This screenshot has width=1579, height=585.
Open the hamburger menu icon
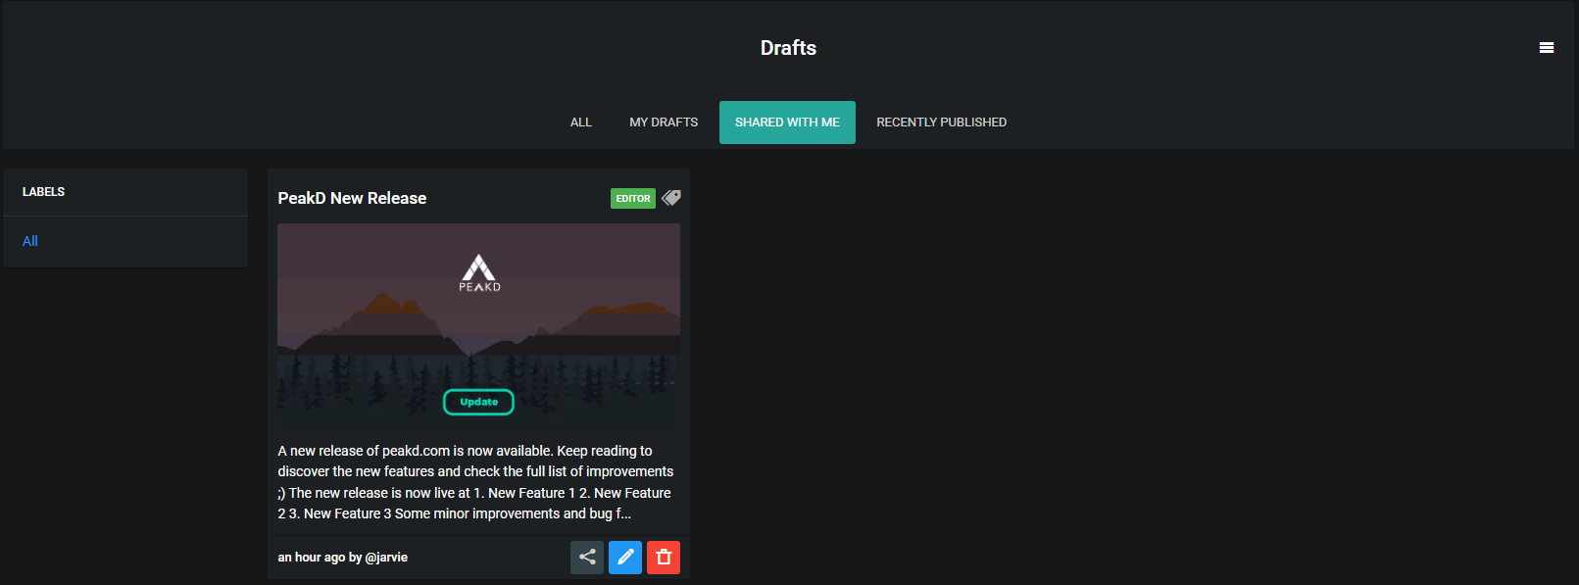click(x=1547, y=48)
